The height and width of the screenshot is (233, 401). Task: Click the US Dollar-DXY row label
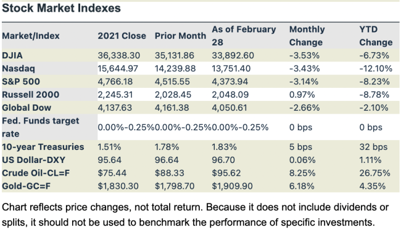[x=33, y=160]
